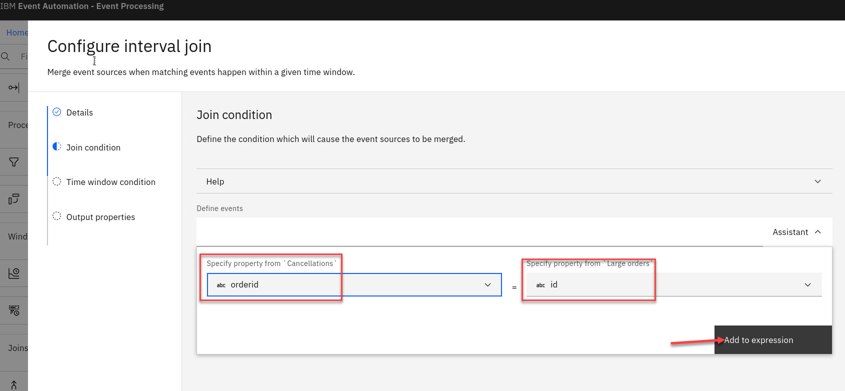
Task: Go to the Join condition step
Action: click(93, 147)
